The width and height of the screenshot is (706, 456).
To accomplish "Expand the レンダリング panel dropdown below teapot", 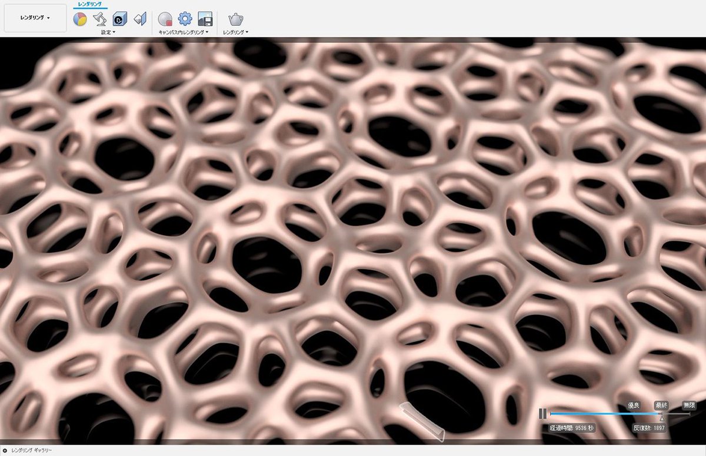I will point(236,32).
